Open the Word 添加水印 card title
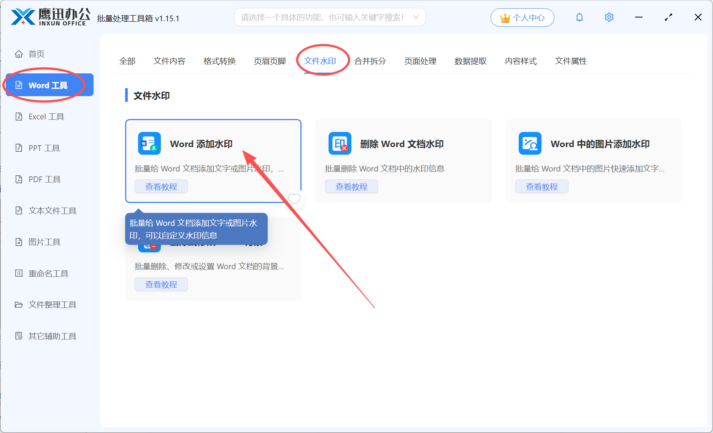The height and width of the screenshot is (433, 713). point(201,144)
